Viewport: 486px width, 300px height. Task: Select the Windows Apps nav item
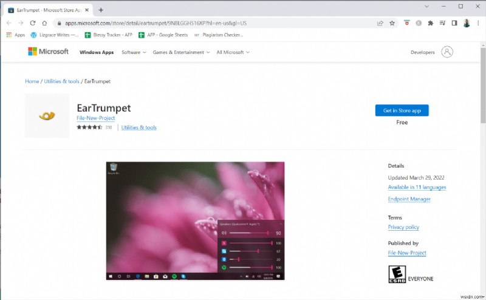pyautogui.click(x=97, y=52)
